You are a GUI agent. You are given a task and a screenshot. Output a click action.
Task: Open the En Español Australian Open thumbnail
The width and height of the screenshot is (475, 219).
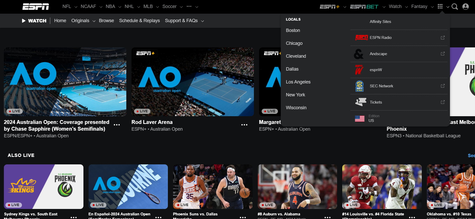click(x=128, y=187)
